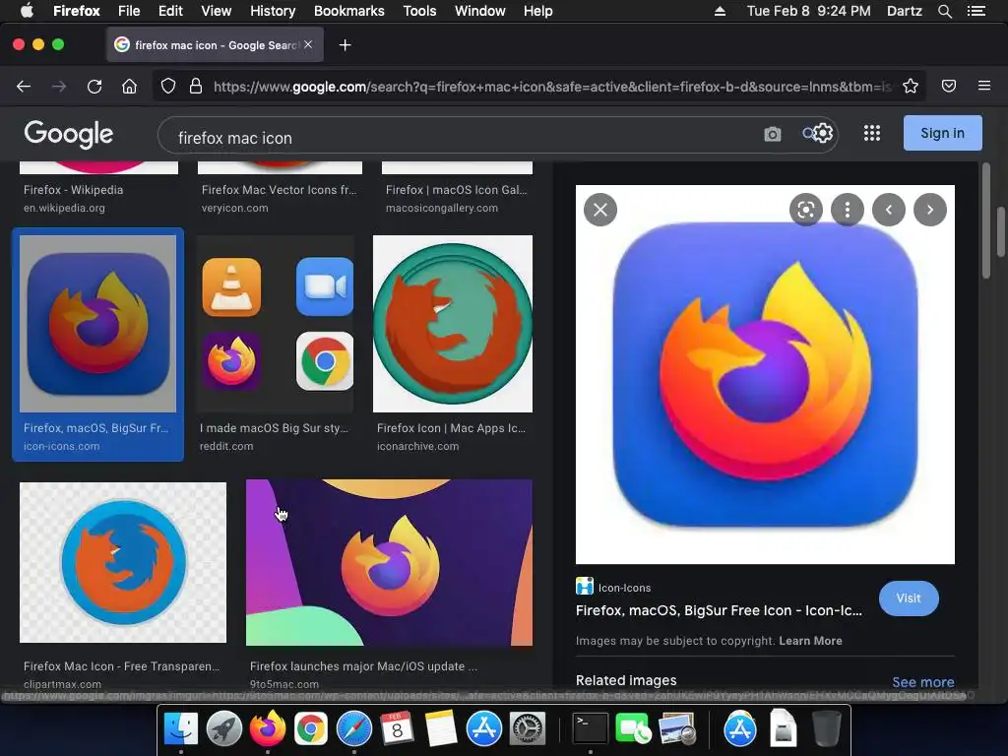Click the page vertical scrollbar thumb
The image size is (1008, 756).
tap(1001, 231)
